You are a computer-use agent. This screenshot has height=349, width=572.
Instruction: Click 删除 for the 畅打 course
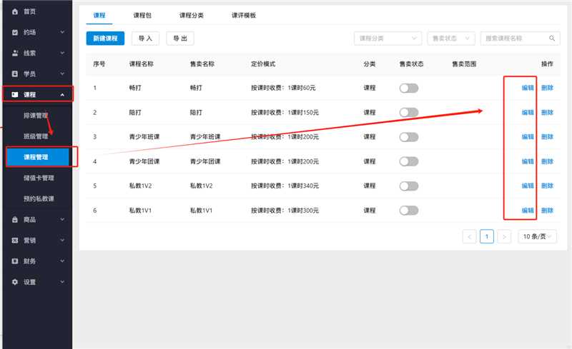[x=547, y=88]
